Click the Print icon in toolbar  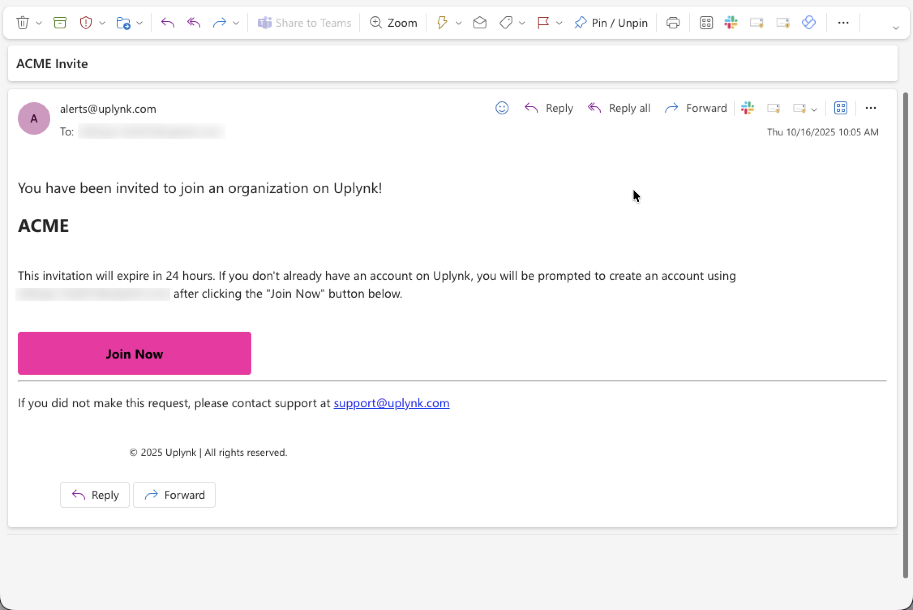click(673, 23)
